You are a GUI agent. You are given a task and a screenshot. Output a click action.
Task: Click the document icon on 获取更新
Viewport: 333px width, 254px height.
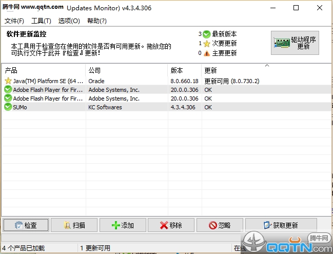(267, 225)
